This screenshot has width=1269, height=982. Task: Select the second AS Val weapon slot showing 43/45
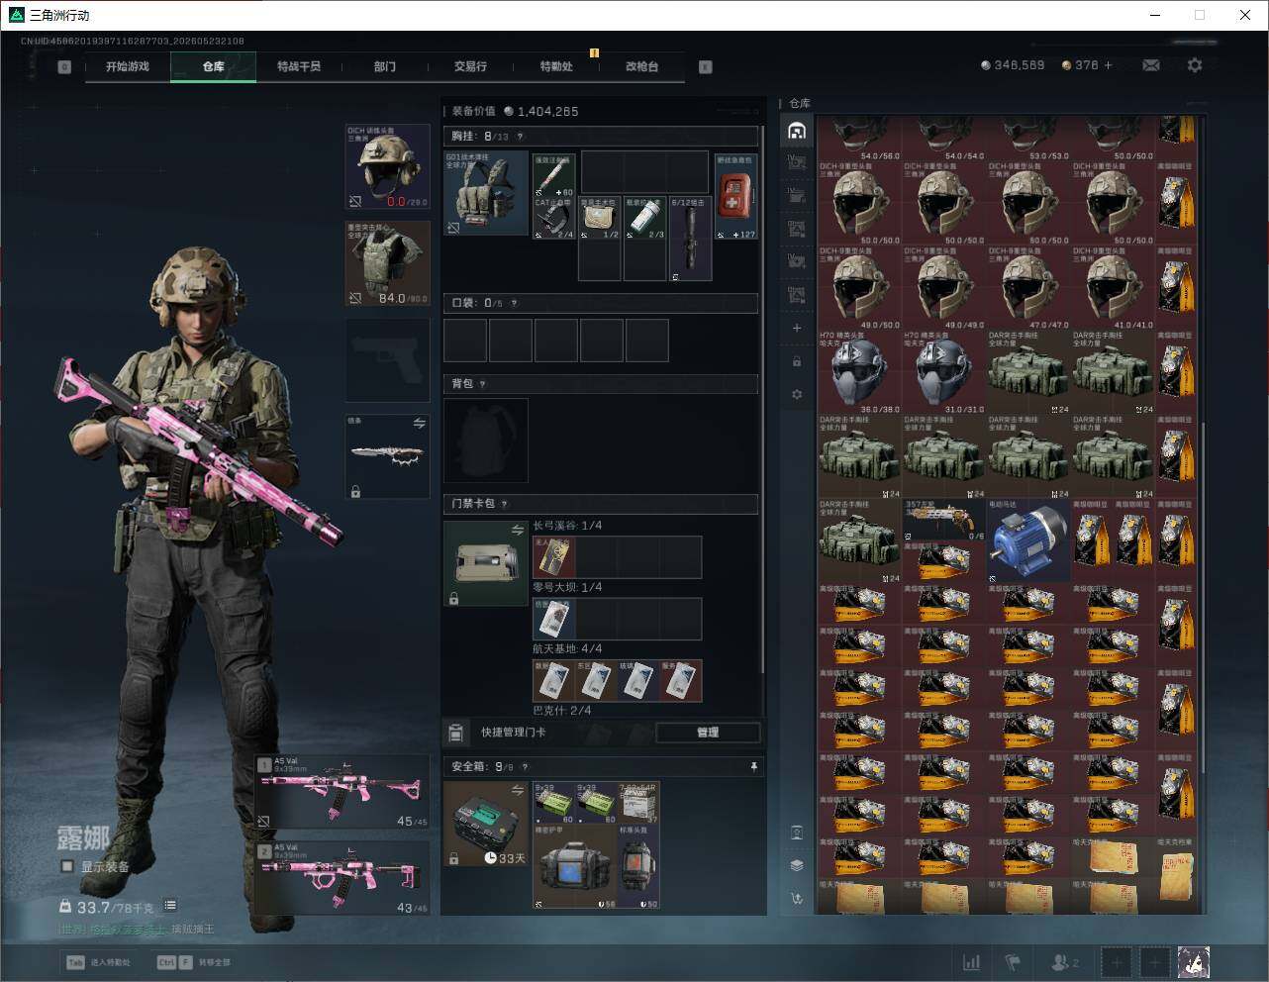coord(342,878)
